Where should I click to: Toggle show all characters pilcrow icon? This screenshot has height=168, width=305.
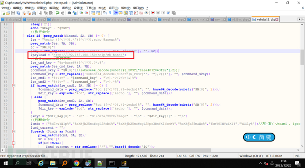point(110,13)
